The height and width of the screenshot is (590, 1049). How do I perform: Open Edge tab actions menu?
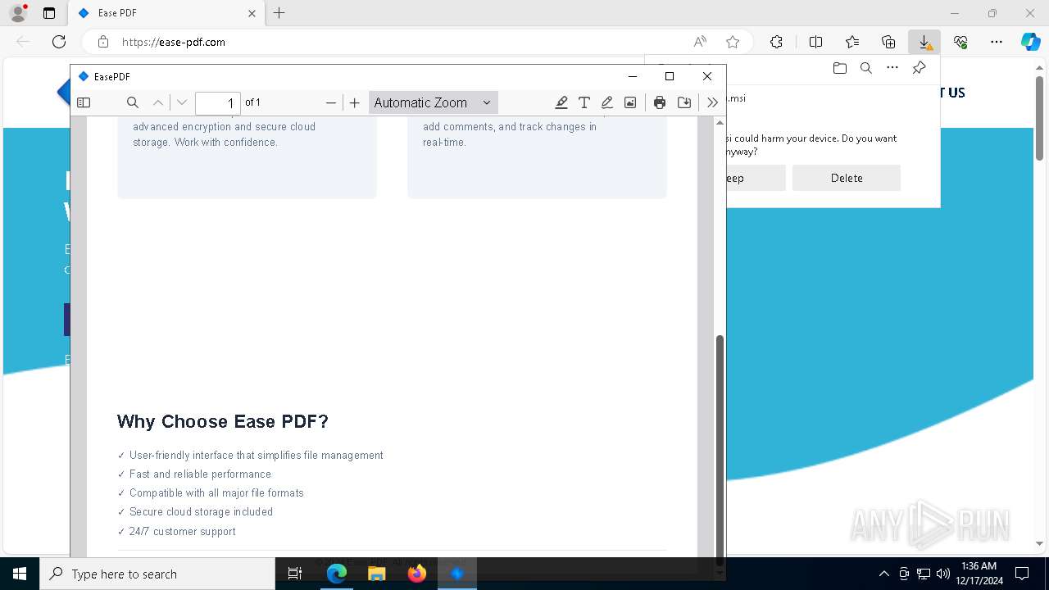click(x=49, y=13)
